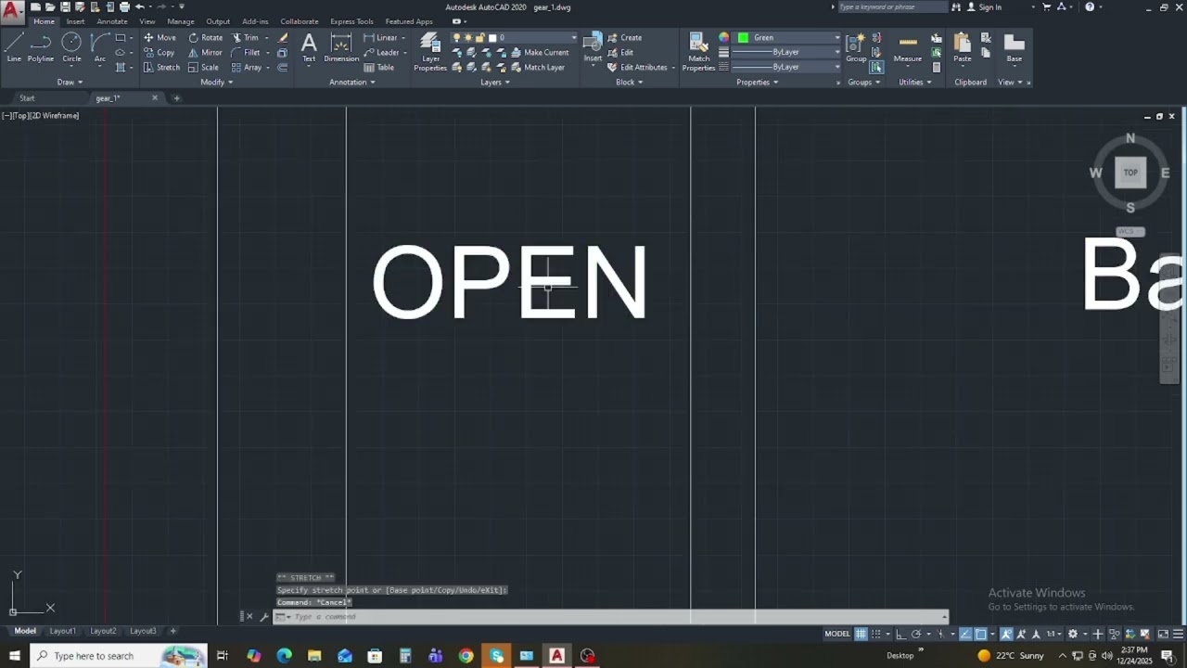
Task: Expand the Utilities panel
Action: click(x=915, y=82)
